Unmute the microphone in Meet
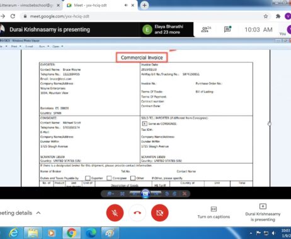Viewport: 291px width, 239px height. [x=115, y=213]
